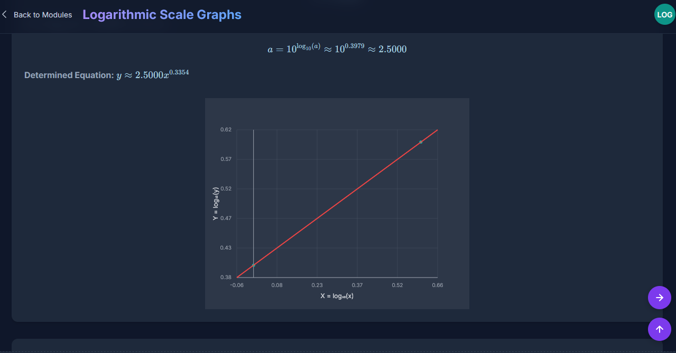676x353 pixels.
Task: Select the lower-left data point on graph
Action: [x=254, y=265]
